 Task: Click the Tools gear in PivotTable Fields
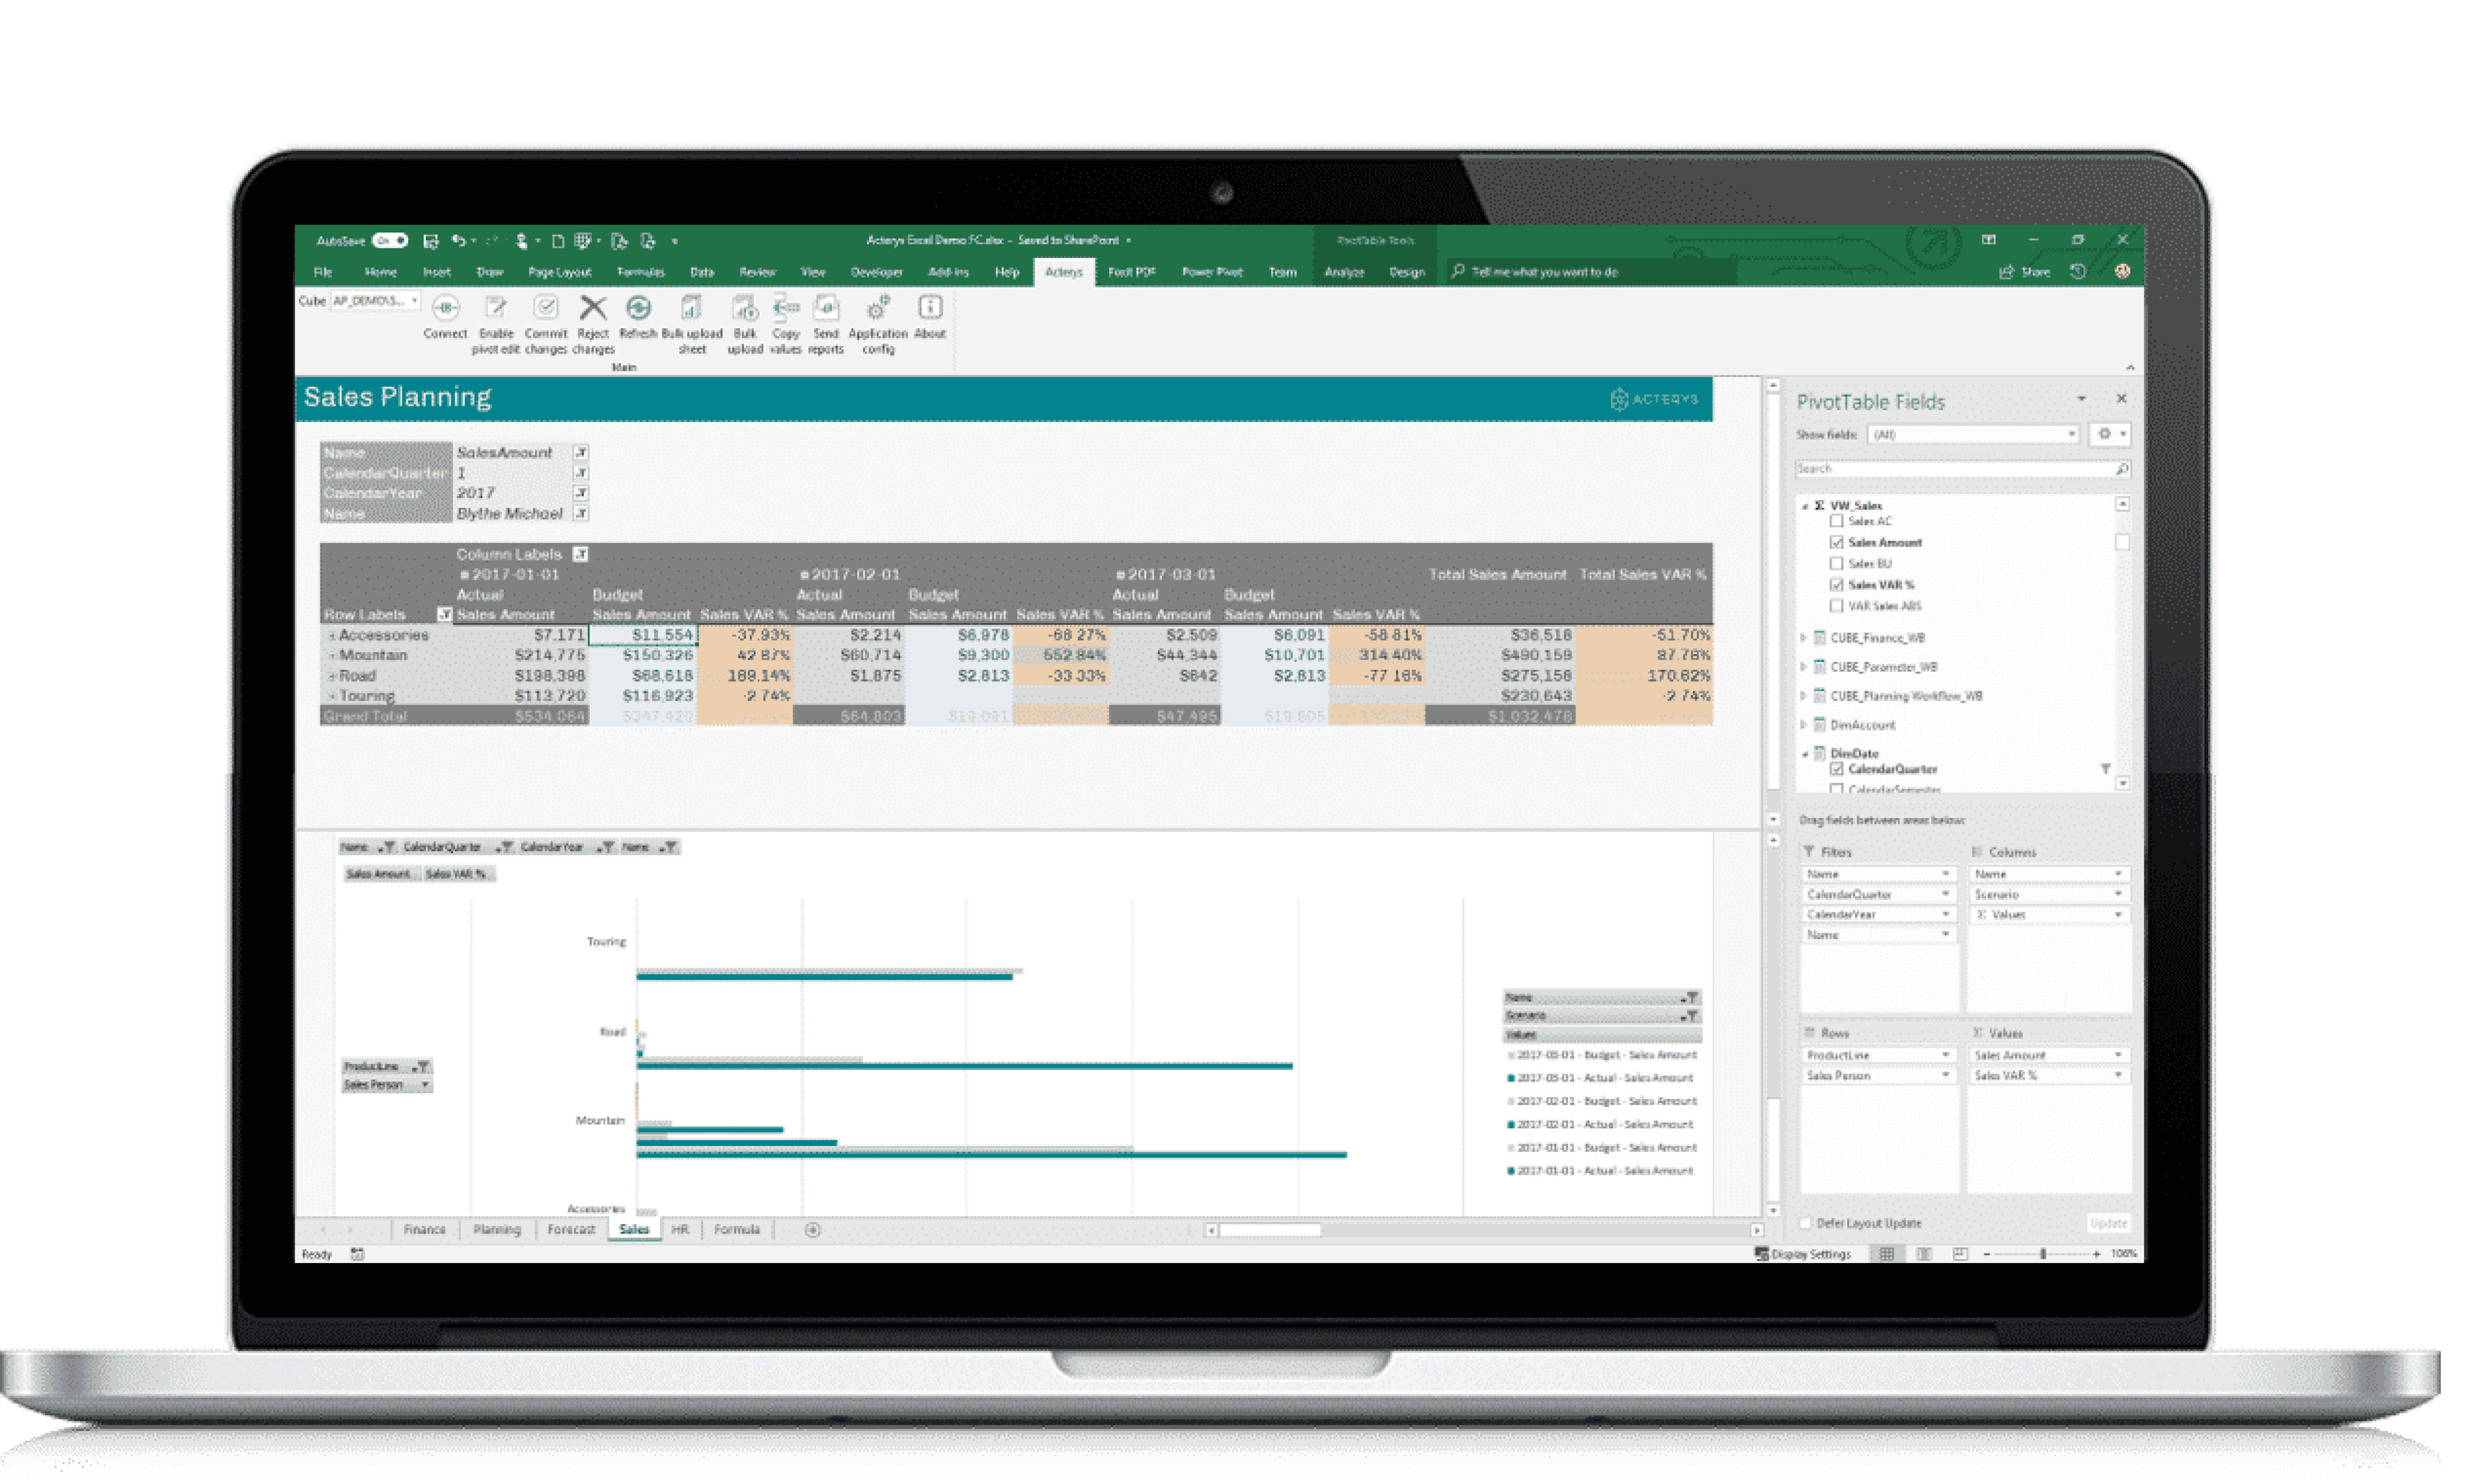click(x=2105, y=434)
